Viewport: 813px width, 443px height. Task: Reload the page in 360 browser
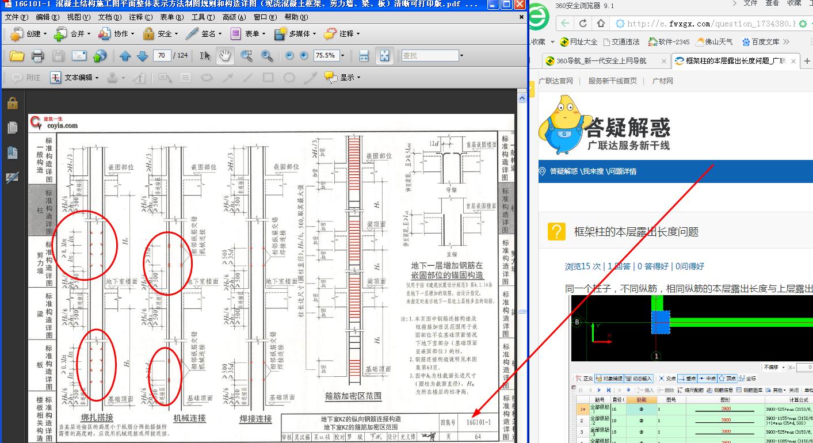click(583, 24)
